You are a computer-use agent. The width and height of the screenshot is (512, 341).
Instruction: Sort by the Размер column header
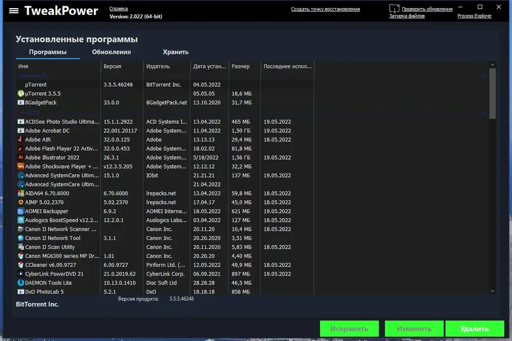click(x=245, y=66)
